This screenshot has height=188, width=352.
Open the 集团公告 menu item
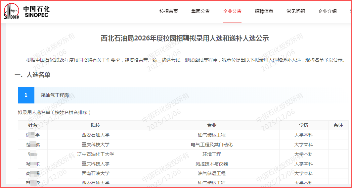click(x=200, y=12)
